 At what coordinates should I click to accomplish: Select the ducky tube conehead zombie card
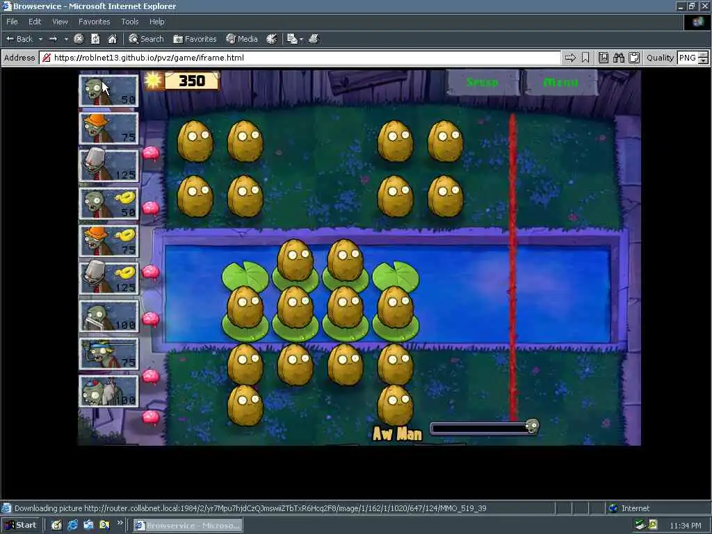(108, 241)
